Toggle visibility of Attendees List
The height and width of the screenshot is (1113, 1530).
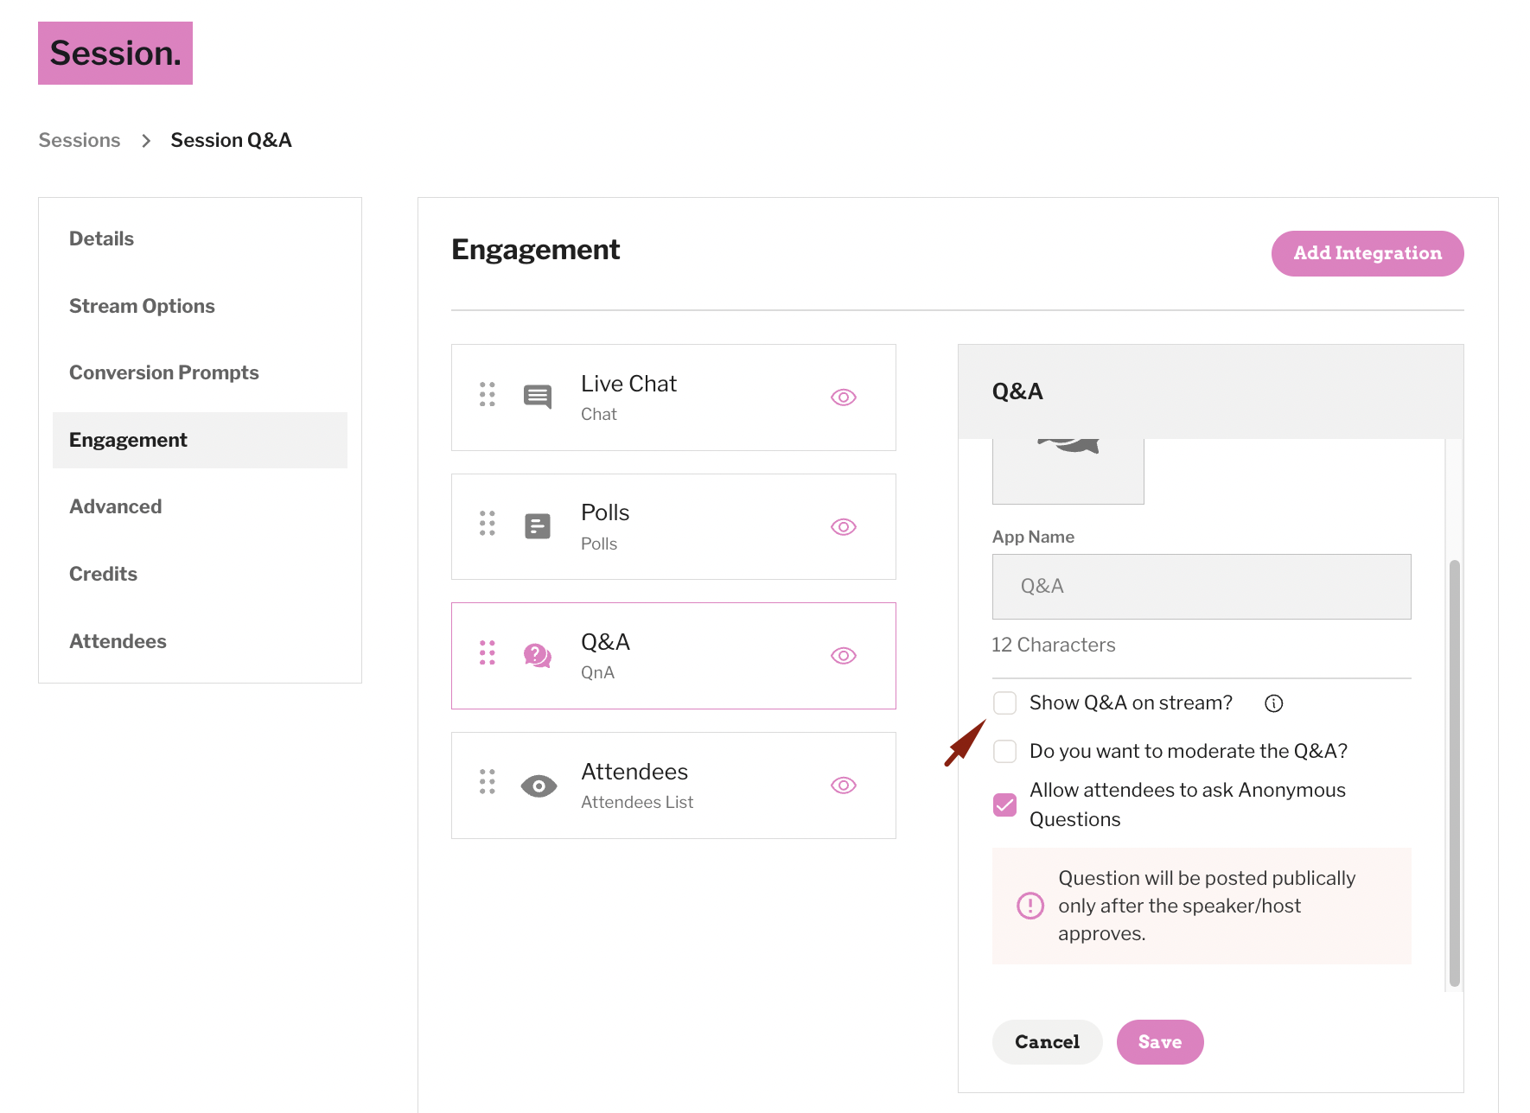pos(844,785)
